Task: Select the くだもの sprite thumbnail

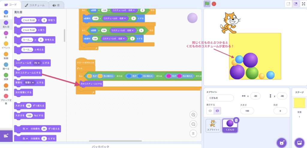Action: coord(230,126)
